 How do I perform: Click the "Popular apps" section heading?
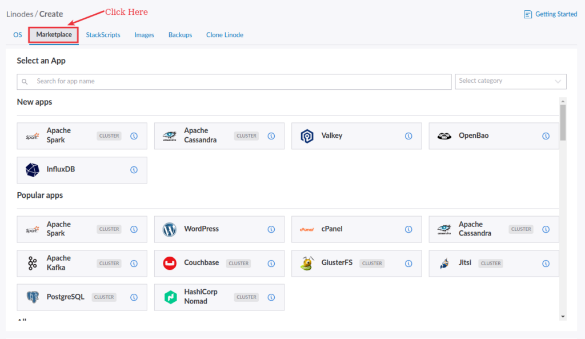point(40,196)
